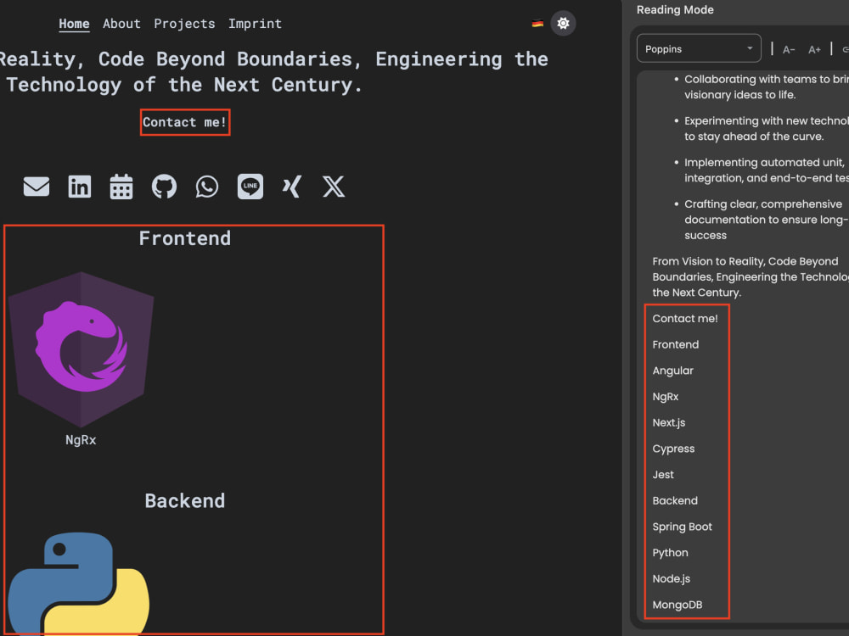The height and width of the screenshot is (636, 849).
Task: Click 'Crafting clear, comprehensive' bullet text
Action: (766, 220)
